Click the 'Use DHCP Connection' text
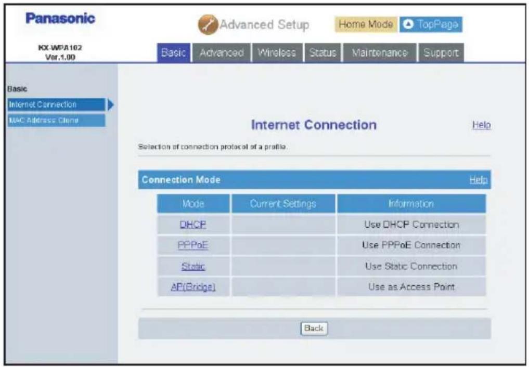 (411, 225)
